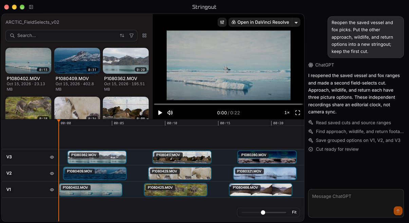The image size is (409, 223).
Task: Click the timeline zoom slider handle
Action: tap(263, 212)
